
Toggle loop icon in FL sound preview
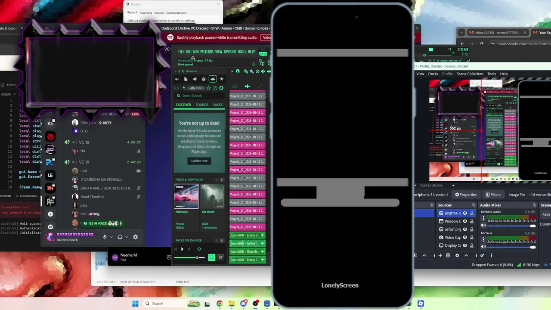(x=199, y=249)
